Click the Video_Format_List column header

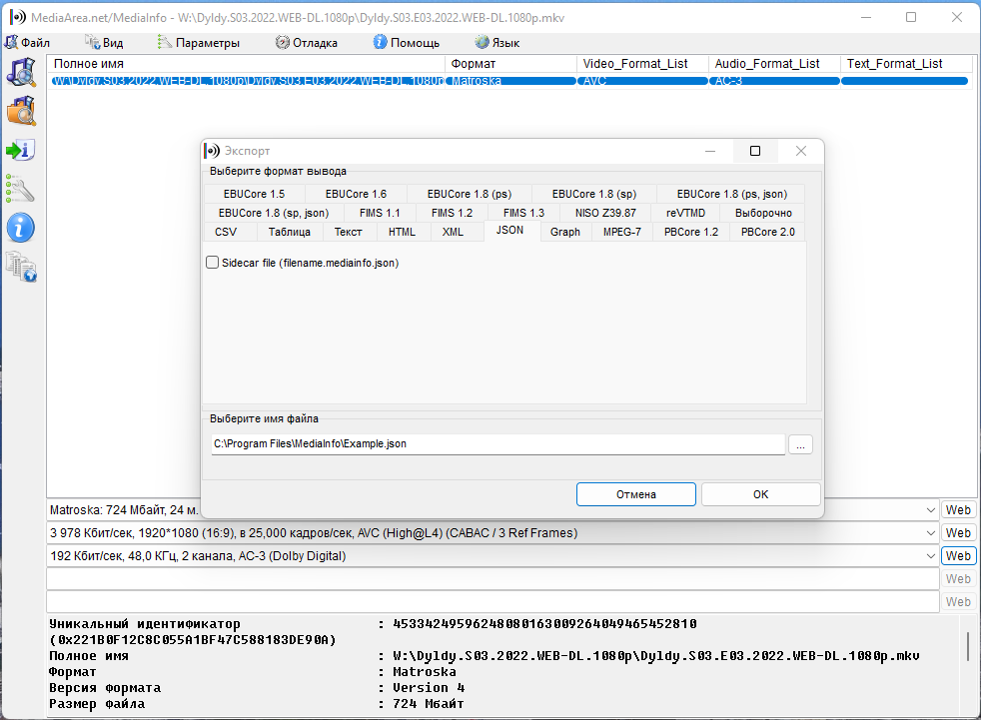coord(642,64)
